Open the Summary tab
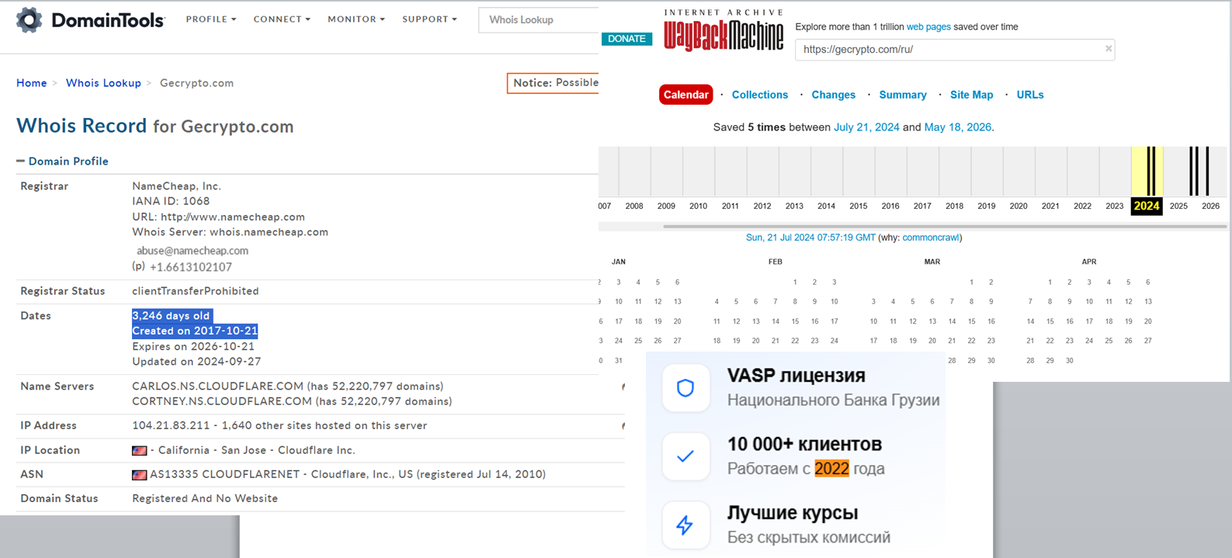Screen dimensions: 1232x558 coord(903,95)
